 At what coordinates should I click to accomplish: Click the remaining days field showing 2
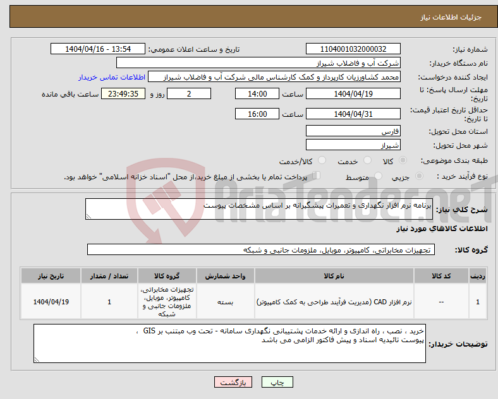pos(189,93)
